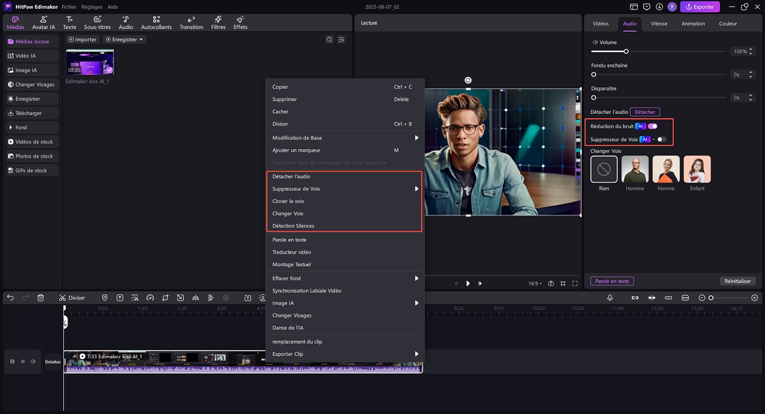Select Détacher l'audio in context menu
This screenshot has width=765, height=414.
click(x=345, y=177)
